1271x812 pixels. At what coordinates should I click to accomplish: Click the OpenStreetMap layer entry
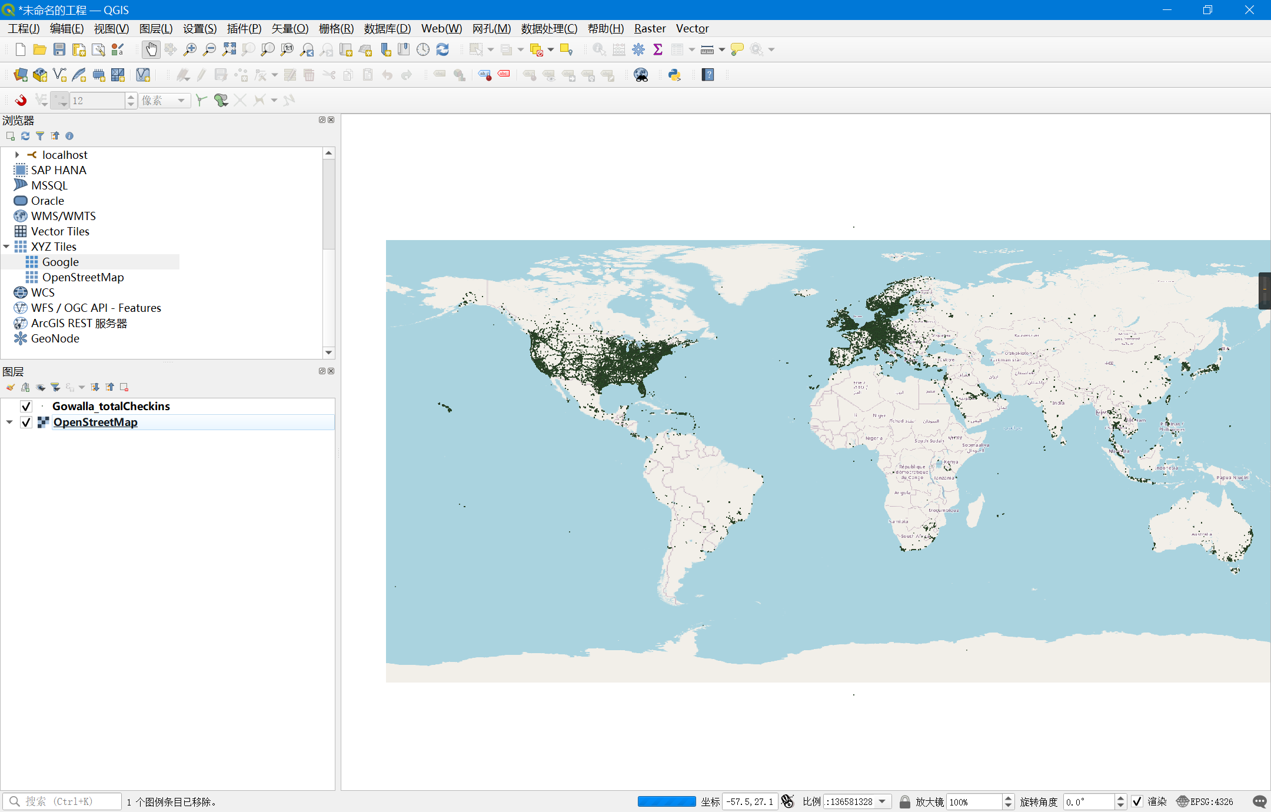[95, 422]
